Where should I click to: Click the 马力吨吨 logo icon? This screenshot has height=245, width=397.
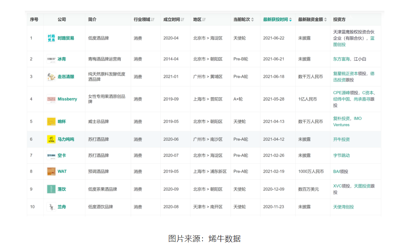point(51,139)
